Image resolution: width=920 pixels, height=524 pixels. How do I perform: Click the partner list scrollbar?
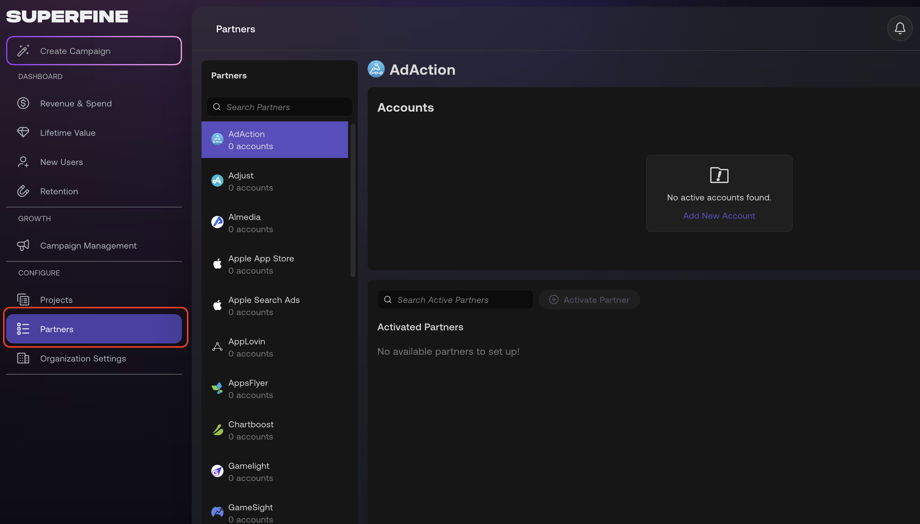(x=353, y=201)
